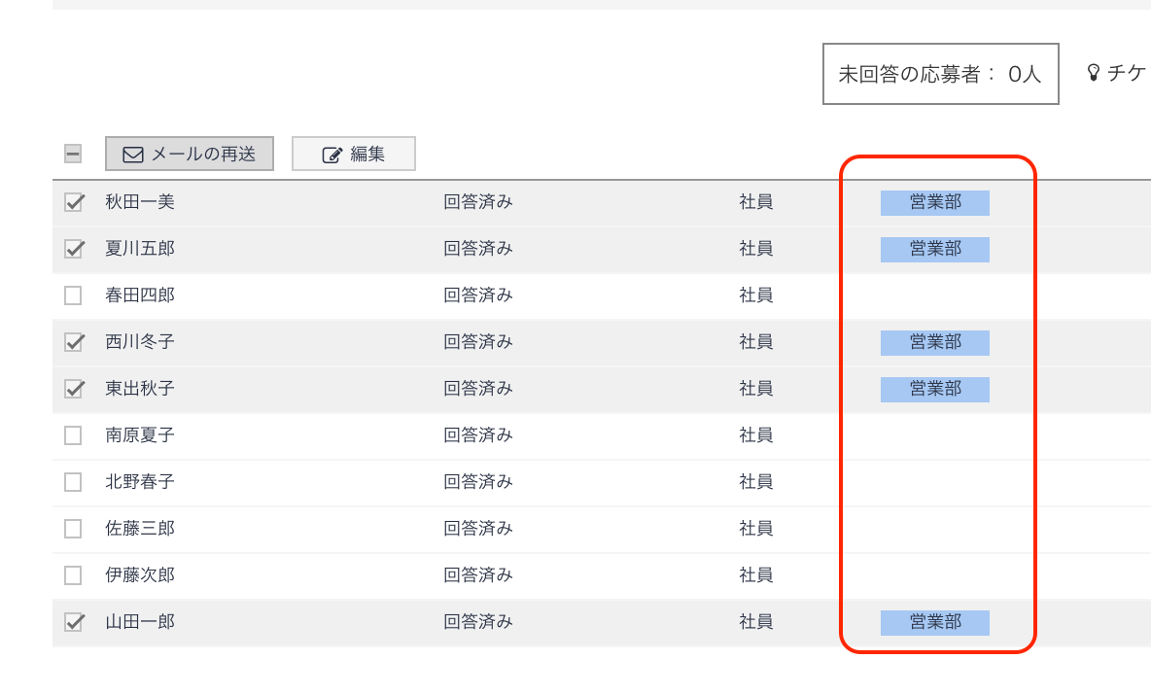
Task: Click the lightbulb icon beside チケ
Action: (x=1094, y=73)
